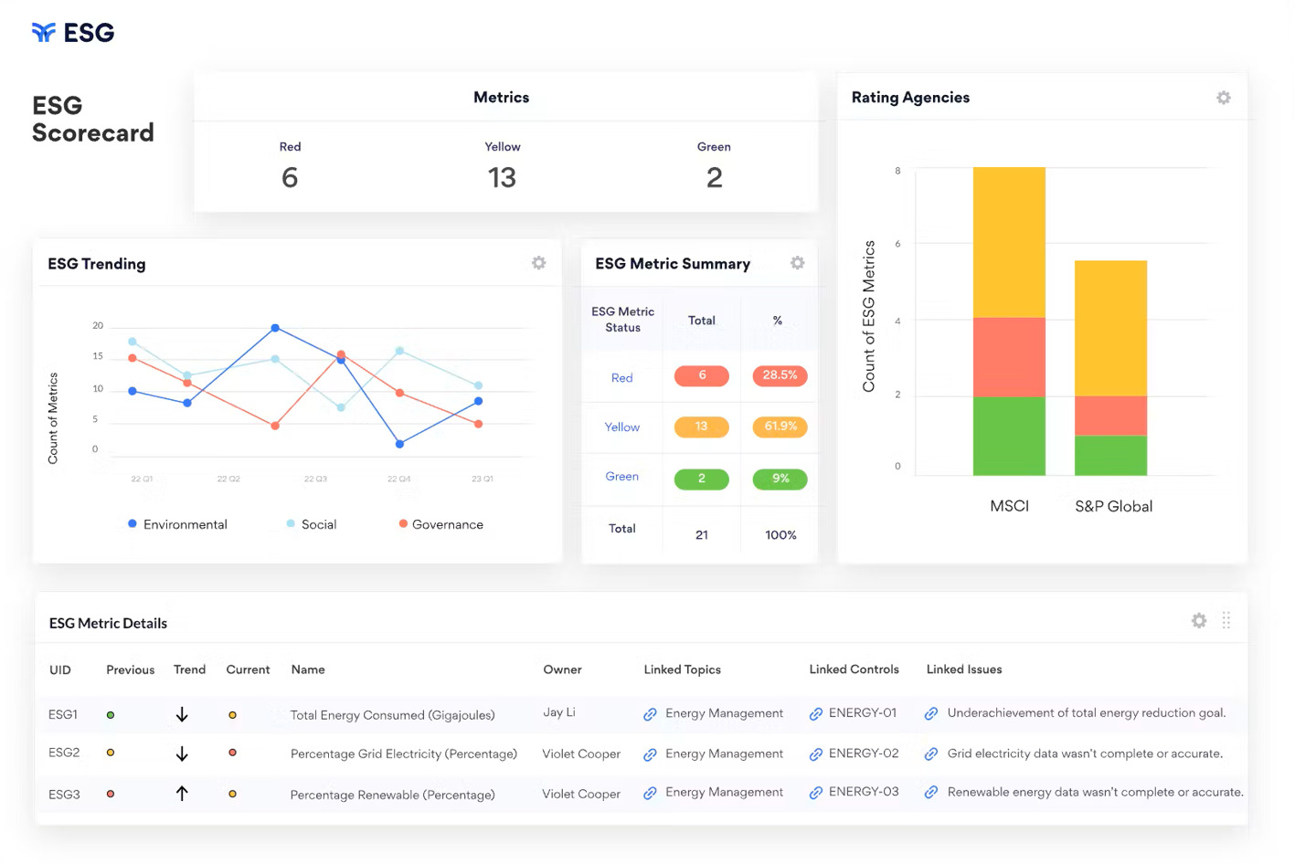The width and height of the screenshot is (1295, 864).
Task: Click ESG2 downward trend arrow
Action: pos(182,753)
